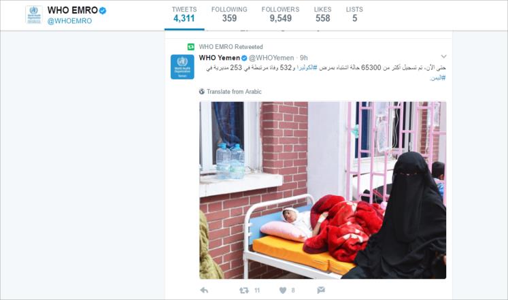Open the Tweets tab showing 4,311
This screenshot has width=508, height=300.
tap(184, 15)
